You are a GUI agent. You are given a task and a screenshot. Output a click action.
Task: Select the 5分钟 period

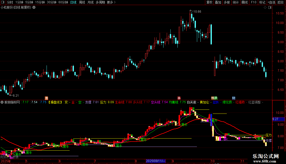point(29,2)
